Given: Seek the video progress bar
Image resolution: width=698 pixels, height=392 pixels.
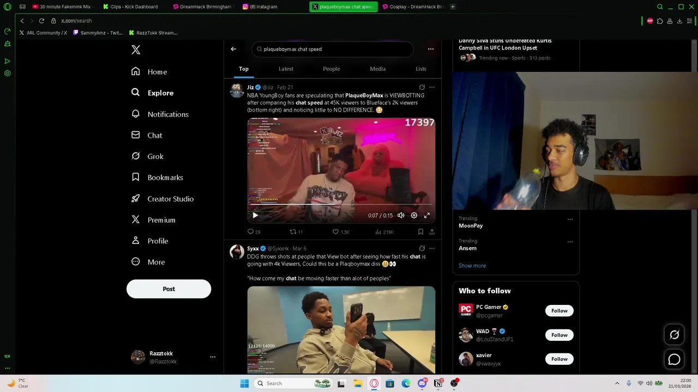Looking at the screenshot, I should pyautogui.click(x=341, y=205).
